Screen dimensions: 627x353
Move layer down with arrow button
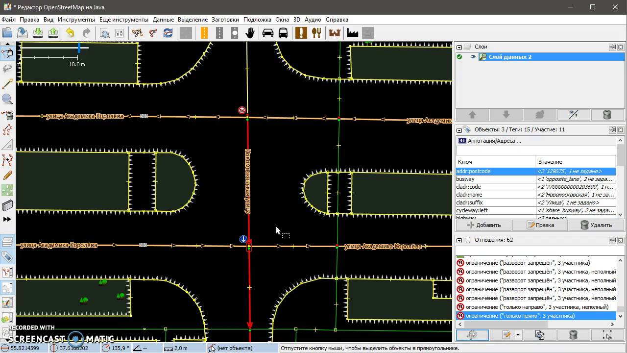(x=506, y=115)
